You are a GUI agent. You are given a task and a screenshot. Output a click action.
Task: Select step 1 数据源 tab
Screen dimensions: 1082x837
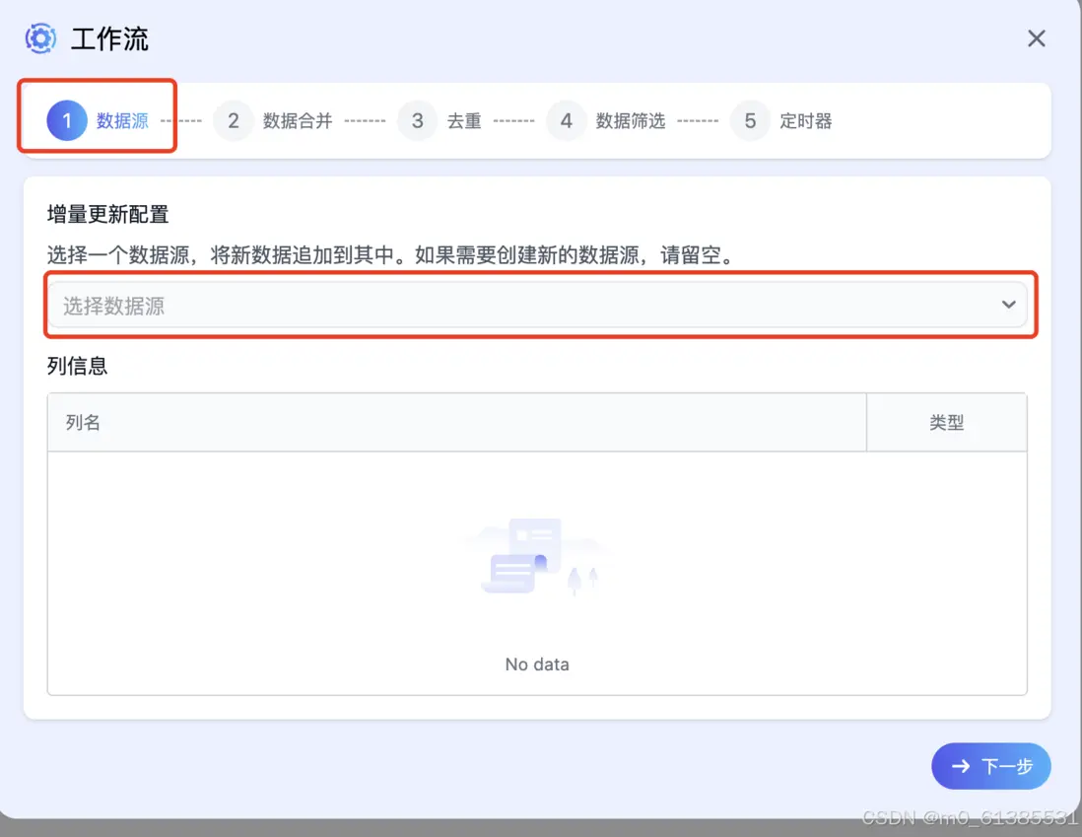[98, 121]
